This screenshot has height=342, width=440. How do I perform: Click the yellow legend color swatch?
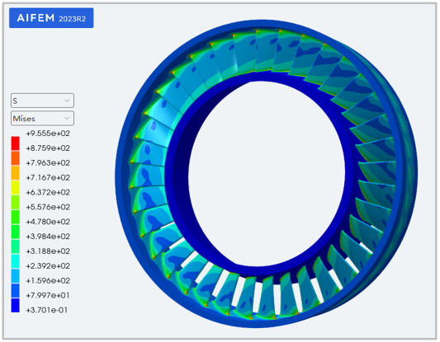16,187
